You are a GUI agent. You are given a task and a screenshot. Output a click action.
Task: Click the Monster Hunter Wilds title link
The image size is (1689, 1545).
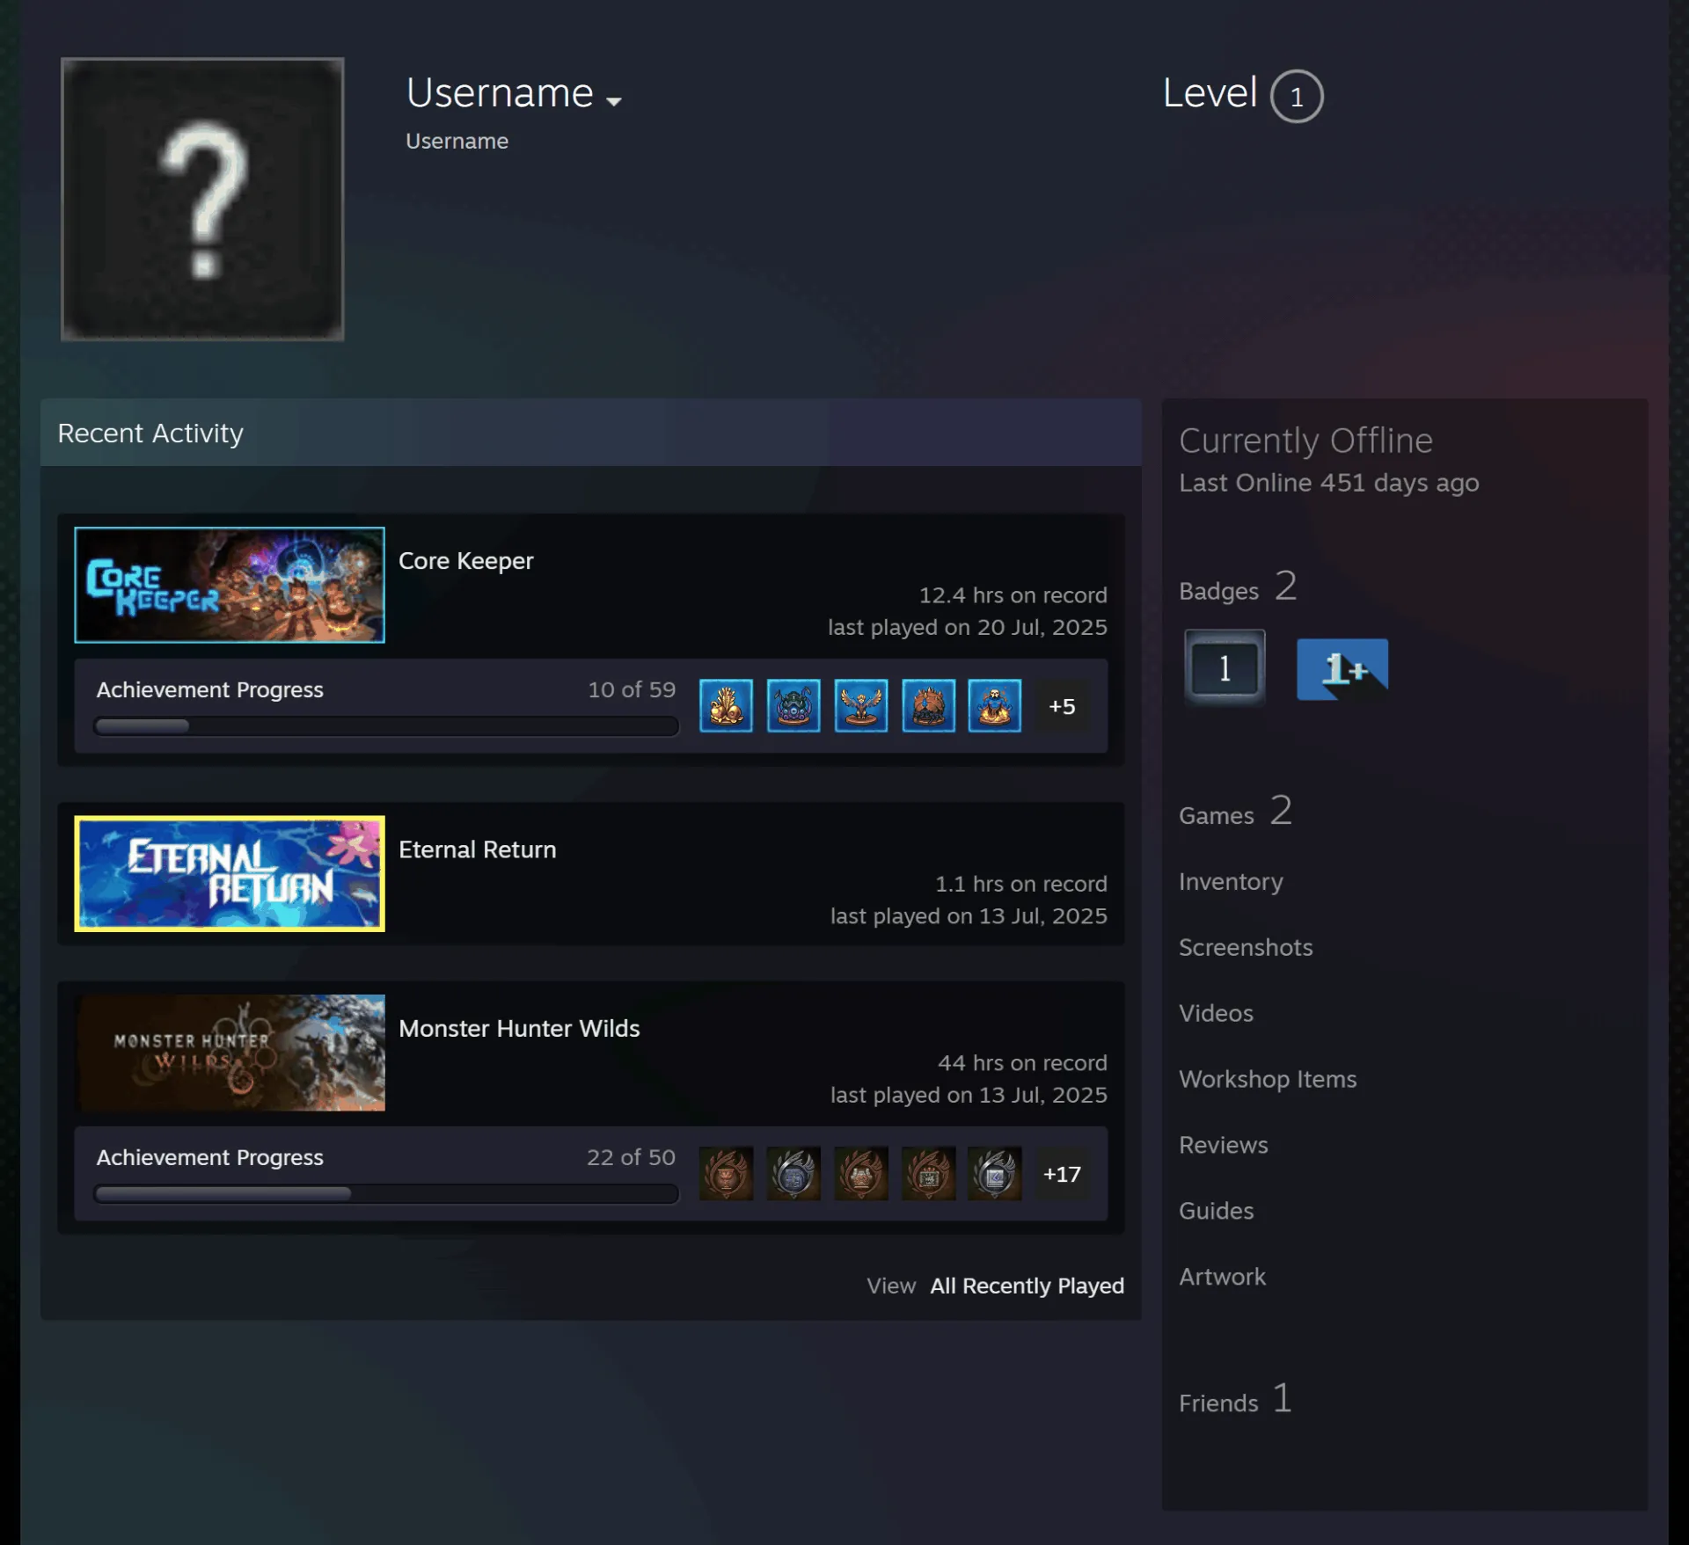(519, 1028)
